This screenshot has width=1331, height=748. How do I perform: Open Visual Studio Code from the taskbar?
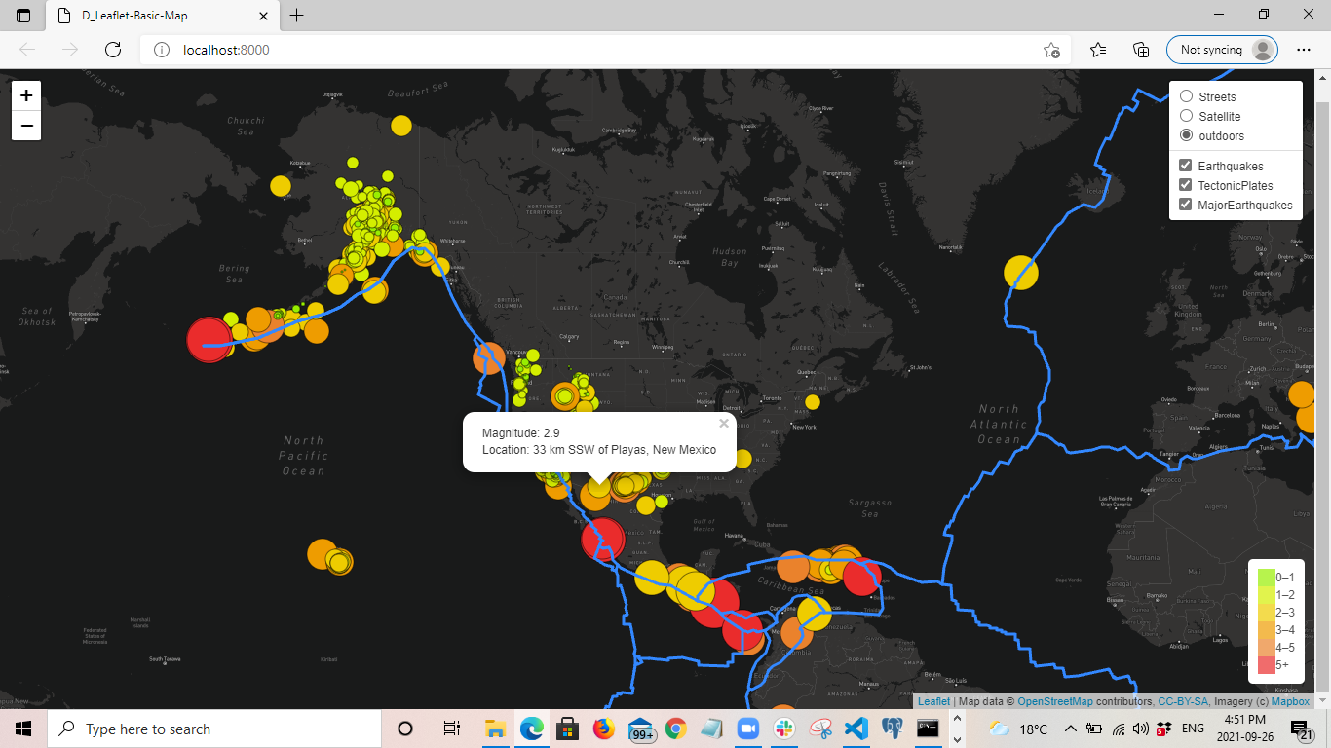pyautogui.click(x=856, y=729)
